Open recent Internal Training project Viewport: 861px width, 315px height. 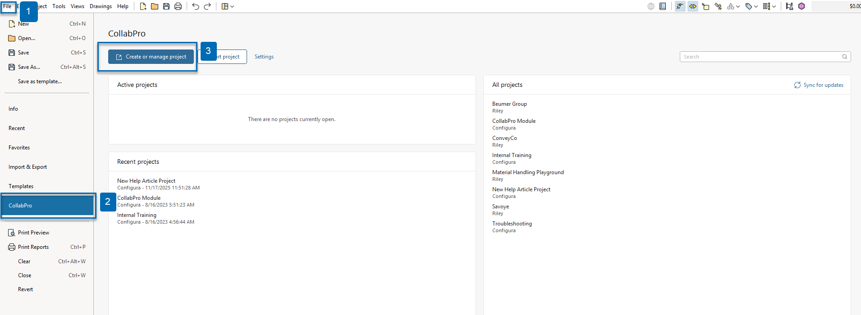(x=156, y=218)
